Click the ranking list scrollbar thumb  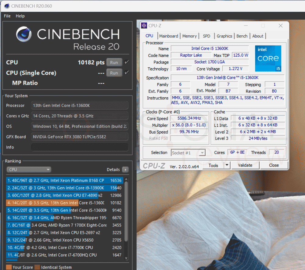(x=126, y=211)
